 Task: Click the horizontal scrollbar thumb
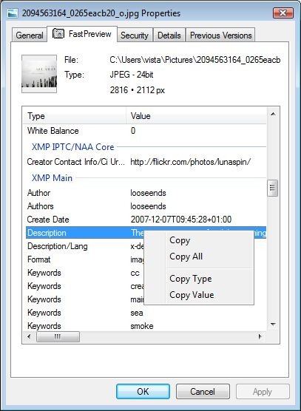(58, 337)
